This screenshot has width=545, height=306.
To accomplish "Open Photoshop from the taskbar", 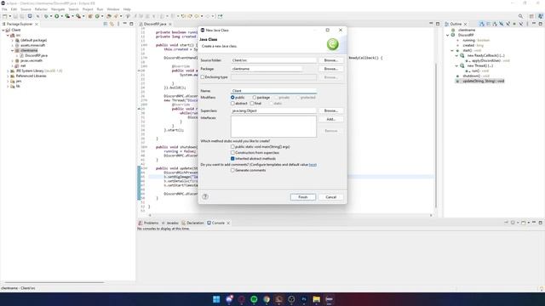I will (304, 299).
